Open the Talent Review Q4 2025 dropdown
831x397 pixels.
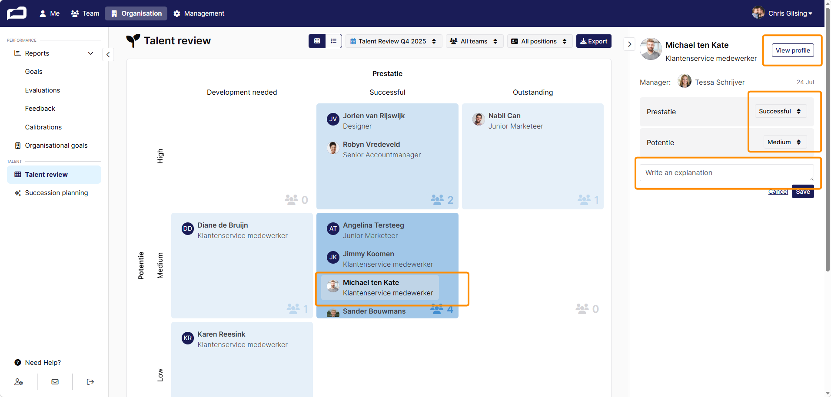(394, 41)
